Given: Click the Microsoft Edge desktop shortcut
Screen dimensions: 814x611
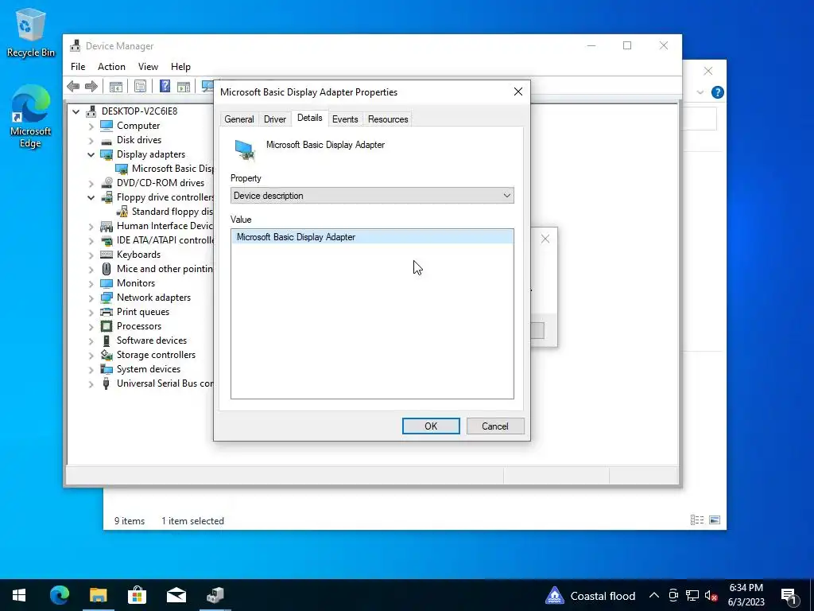Looking at the screenshot, I should (30, 116).
